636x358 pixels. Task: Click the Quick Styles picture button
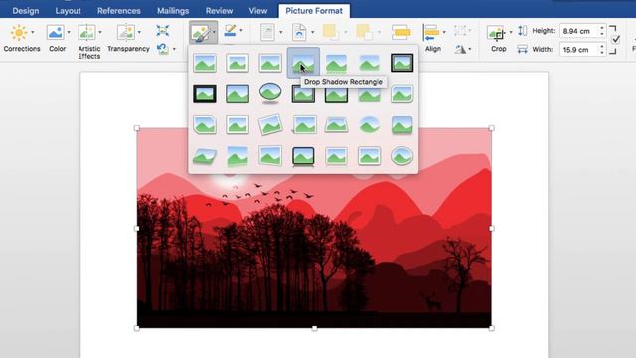click(x=201, y=33)
